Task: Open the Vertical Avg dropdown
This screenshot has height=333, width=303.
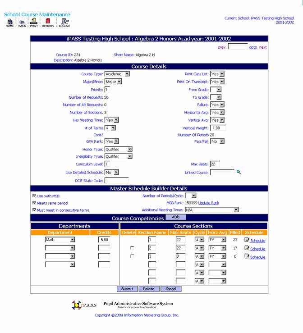Action: 217,120
